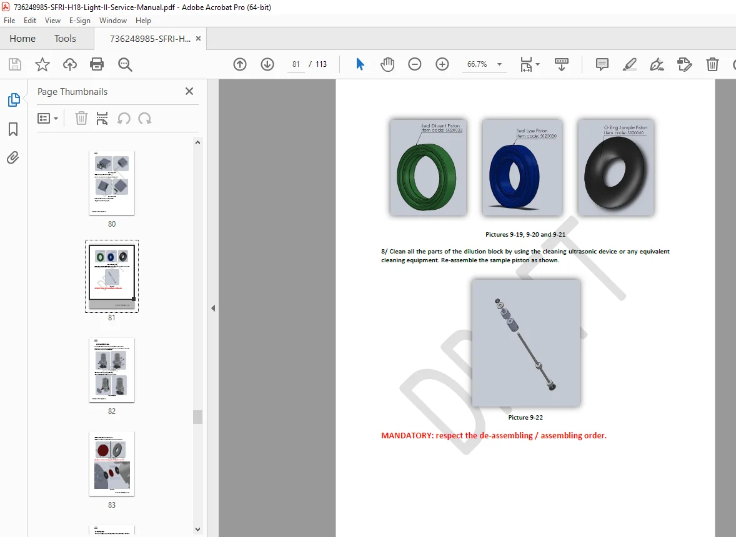Add the document to starred files

42,64
